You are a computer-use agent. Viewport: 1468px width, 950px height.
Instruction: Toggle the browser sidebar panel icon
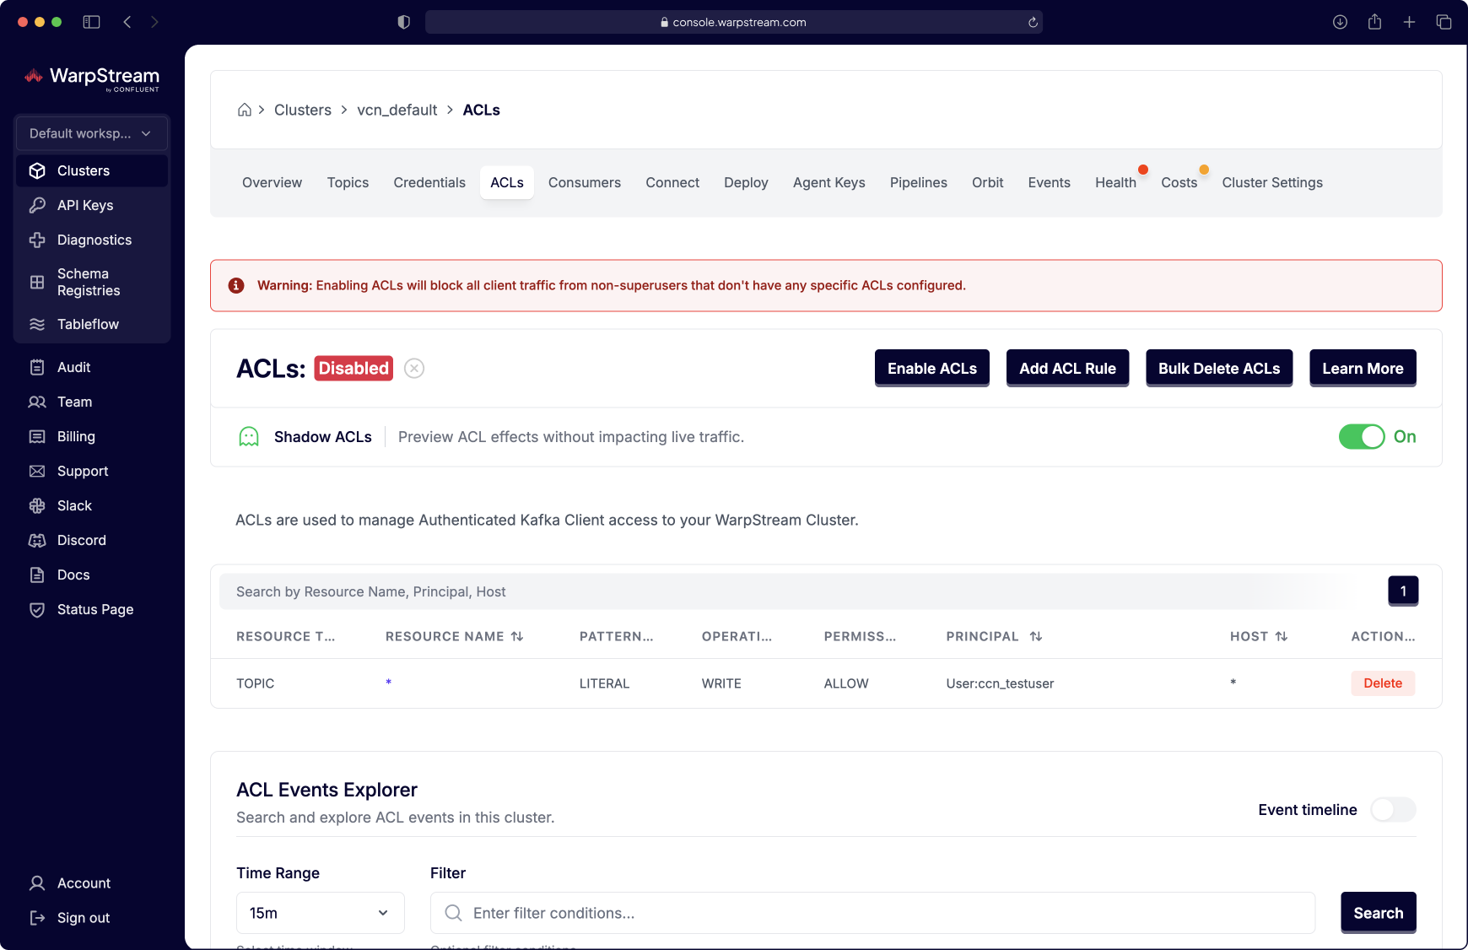(92, 22)
